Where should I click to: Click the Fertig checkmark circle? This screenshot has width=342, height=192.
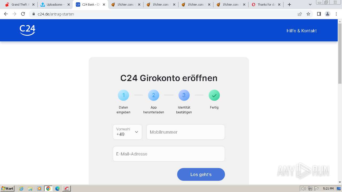point(214,95)
